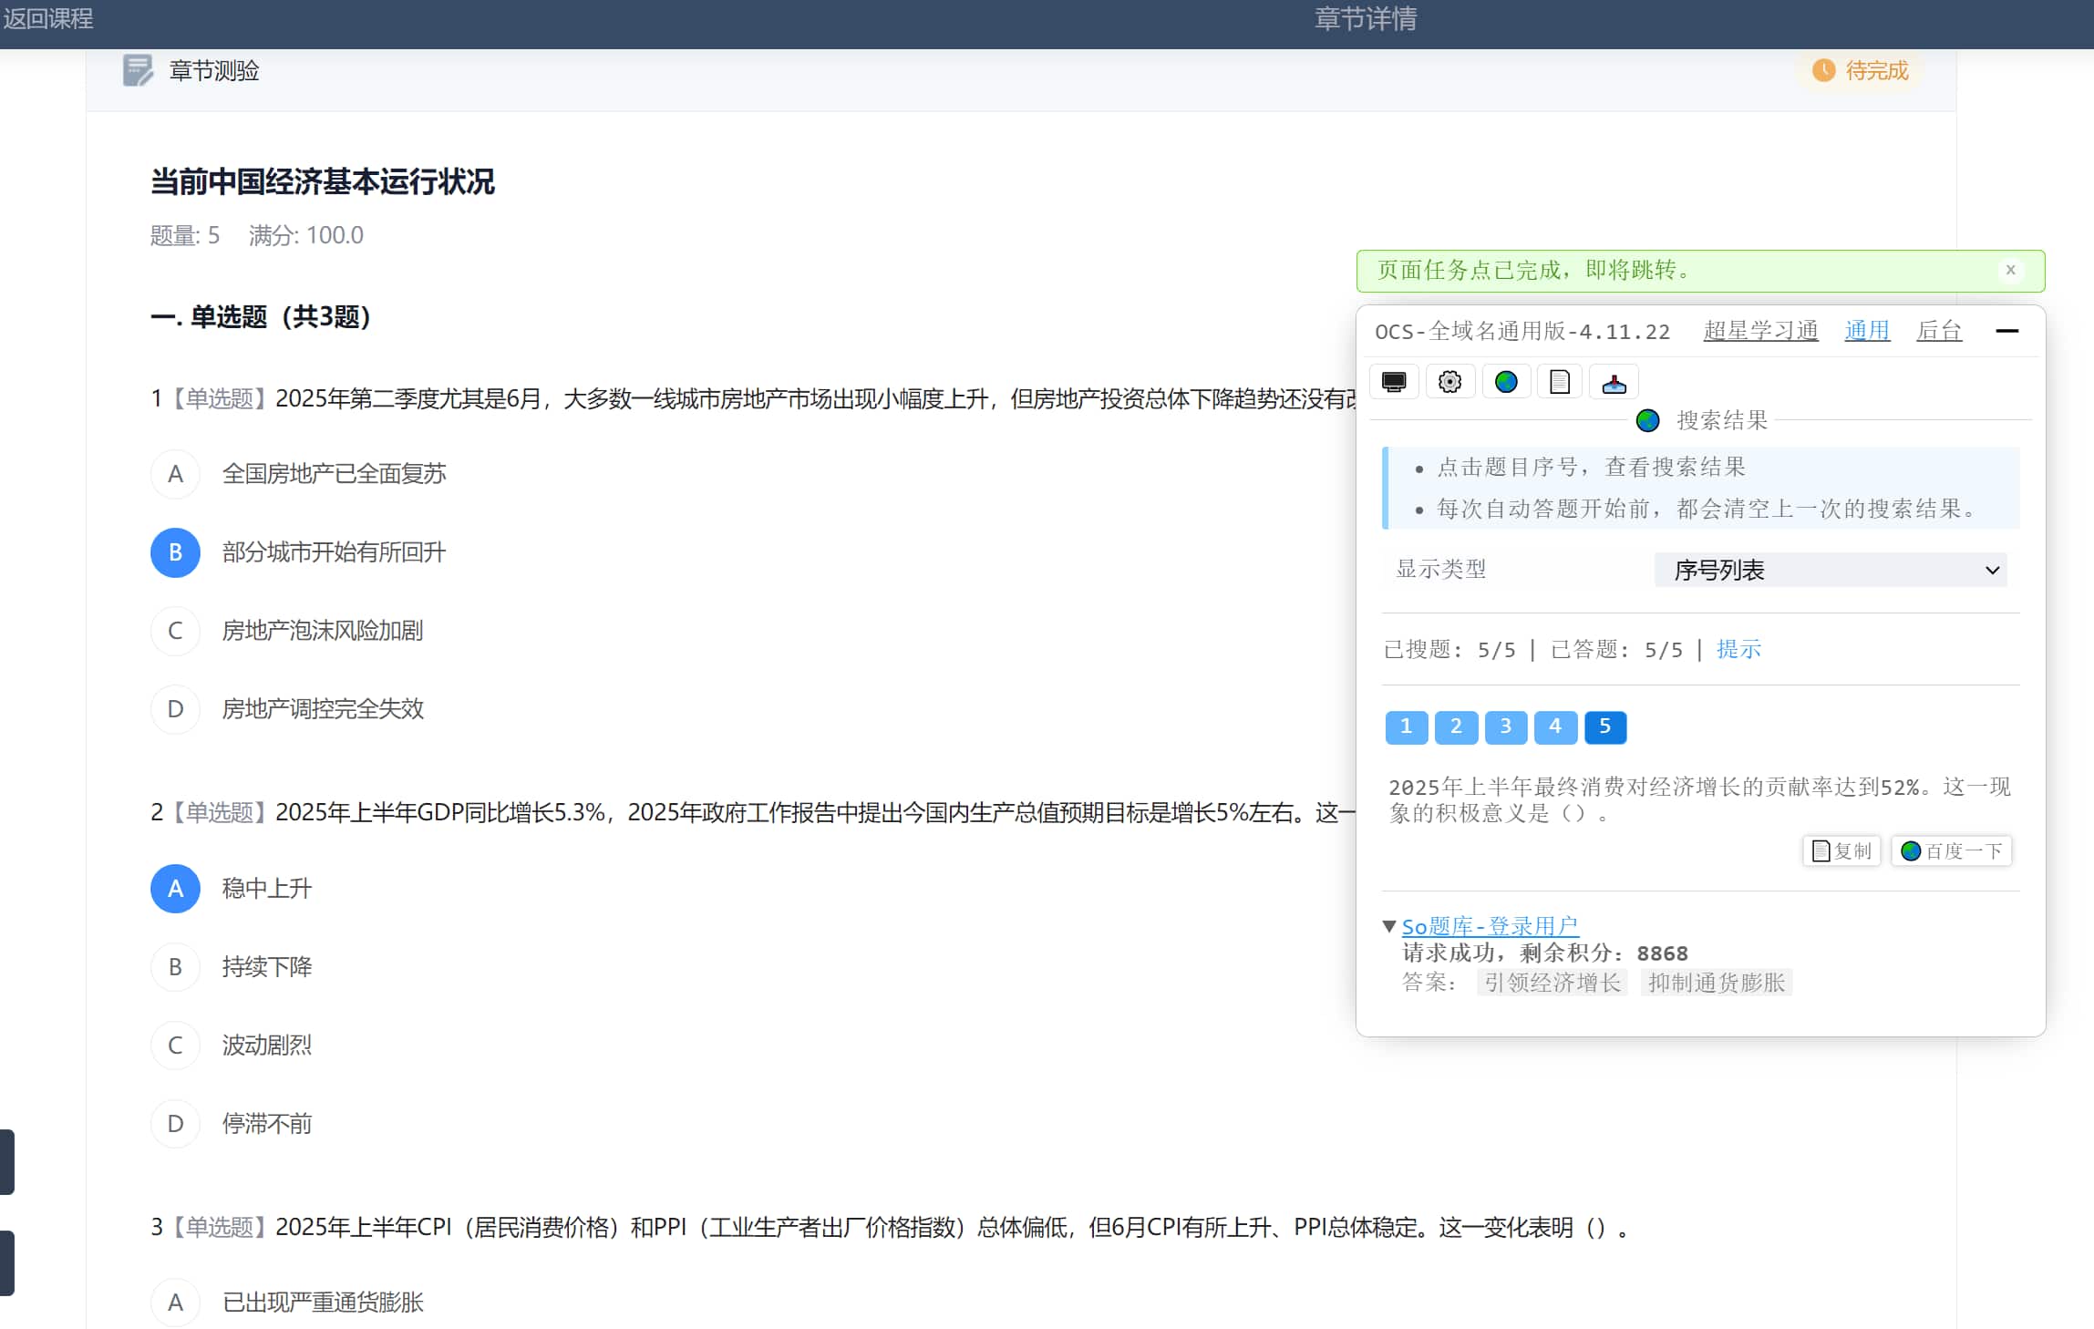Collapse the So题库 result triangle
2094x1329 pixels.
[1389, 926]
